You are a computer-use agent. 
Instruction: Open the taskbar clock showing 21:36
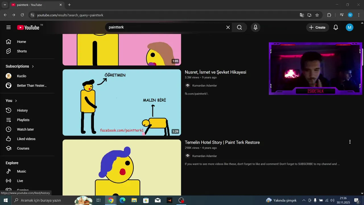click(343, 200)
